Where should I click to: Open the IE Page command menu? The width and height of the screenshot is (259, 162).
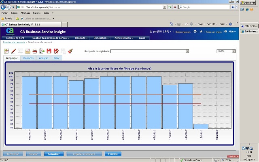201,24
